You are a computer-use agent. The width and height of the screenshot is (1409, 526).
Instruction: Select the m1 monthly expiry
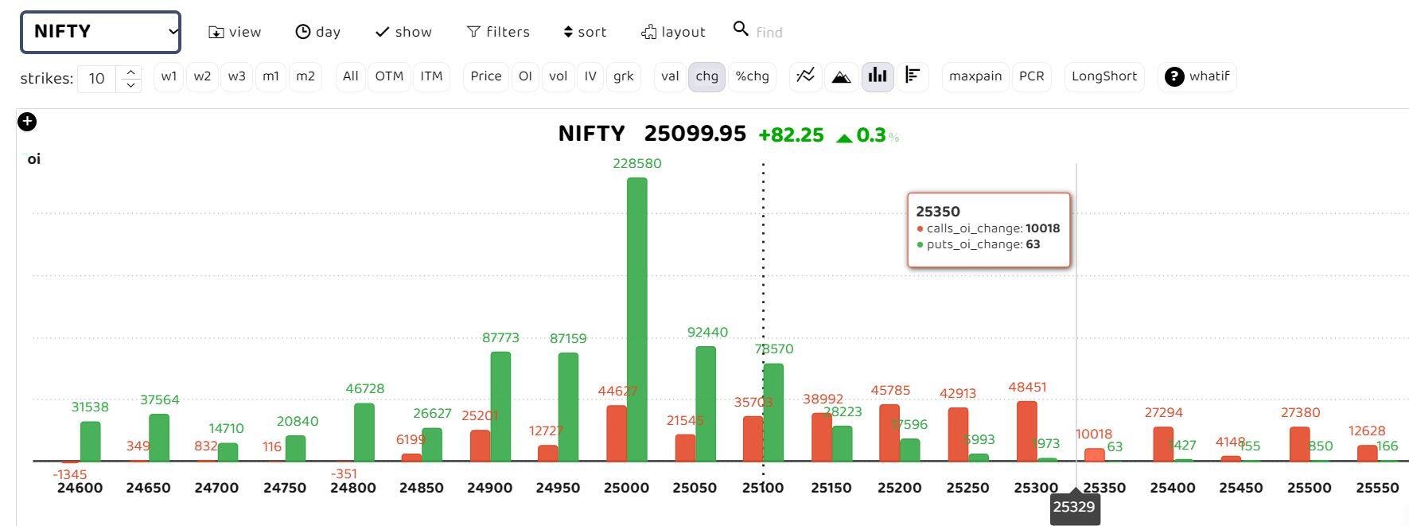[271, 76]
